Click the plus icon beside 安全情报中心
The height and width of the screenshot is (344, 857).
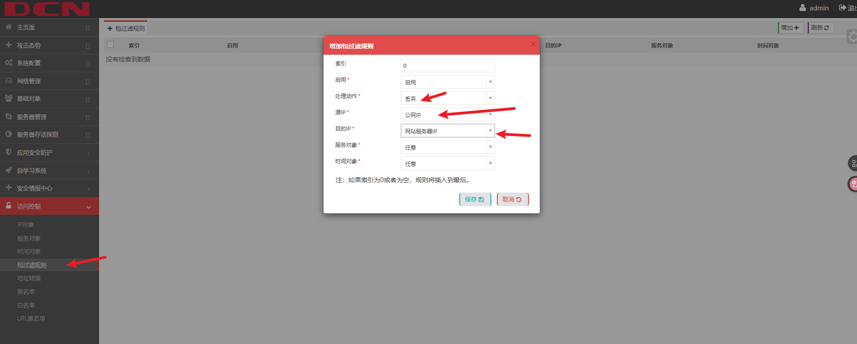9,188
